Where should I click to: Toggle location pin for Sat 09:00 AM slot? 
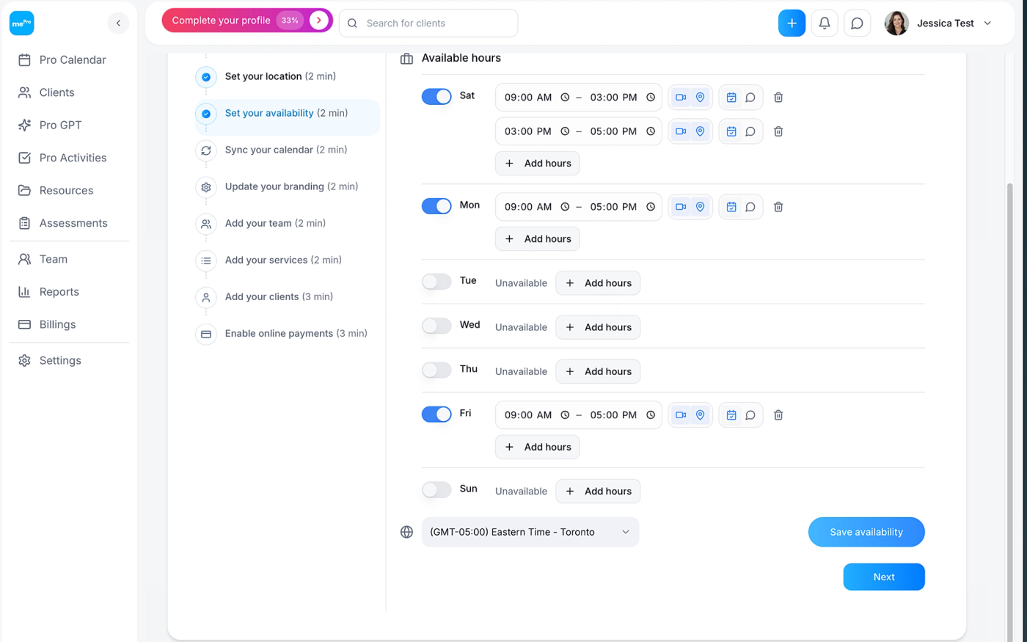tap(700, 97)
